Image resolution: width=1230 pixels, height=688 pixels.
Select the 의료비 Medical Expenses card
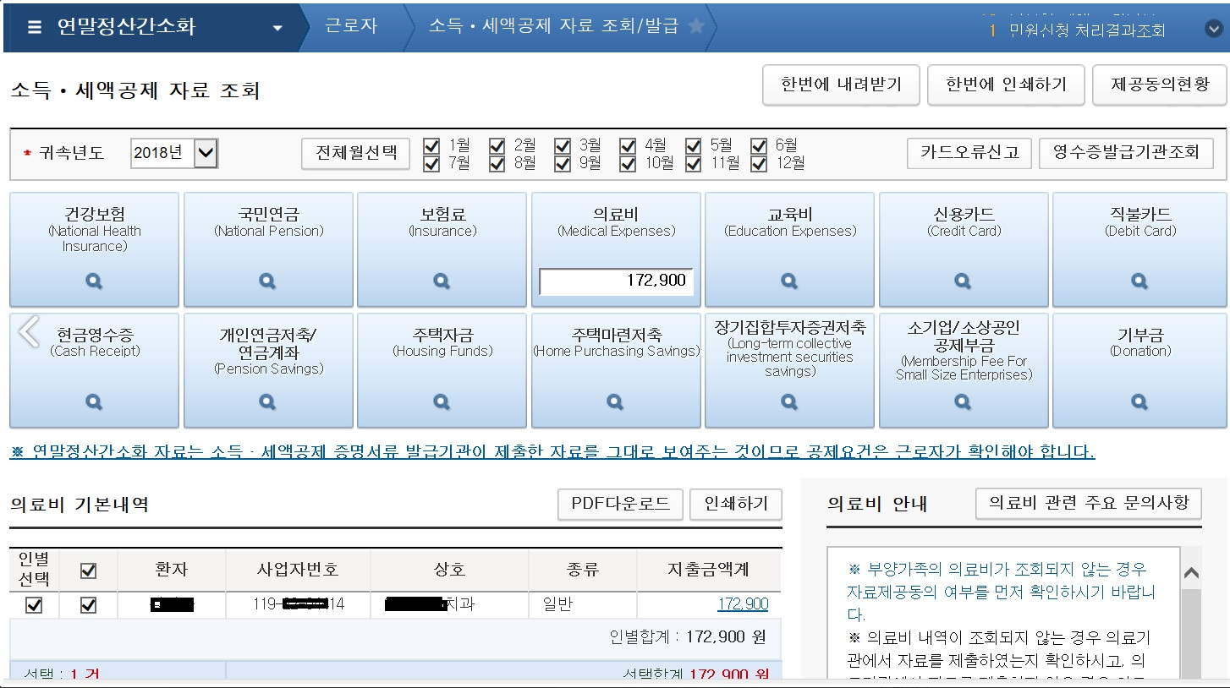pyautogui.click(x=616, y=250)
